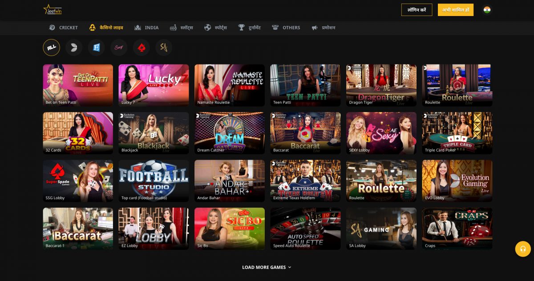
Task: Open the India flag language selector
Action: (x=487, y=10)
